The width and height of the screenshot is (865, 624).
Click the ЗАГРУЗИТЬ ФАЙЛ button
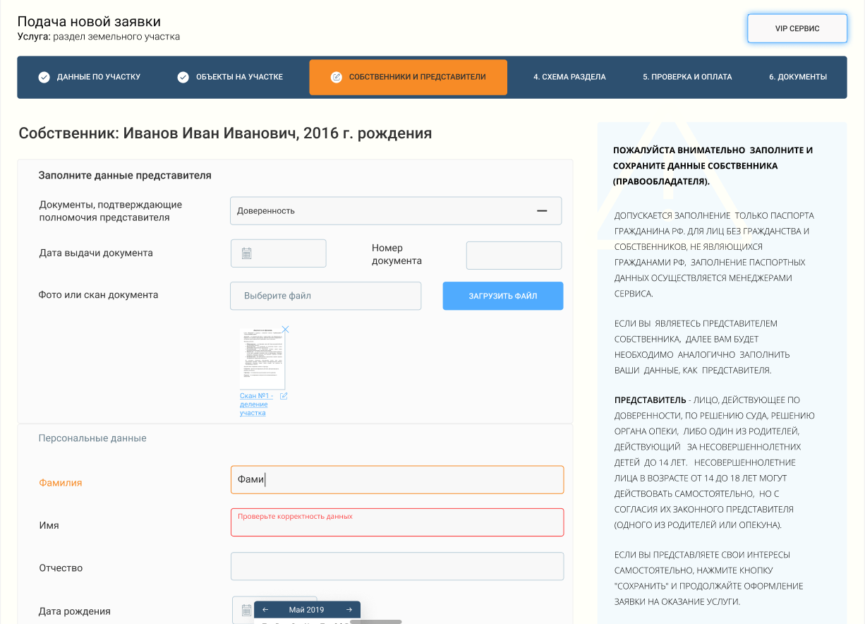(x=503, y=296)
